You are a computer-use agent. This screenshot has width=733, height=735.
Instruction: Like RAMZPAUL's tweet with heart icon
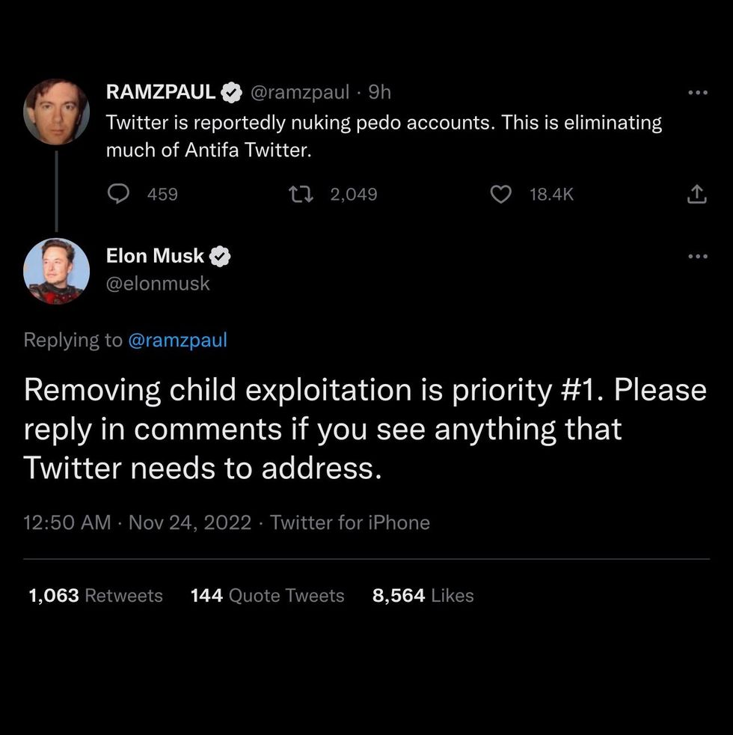click(500, 195)
